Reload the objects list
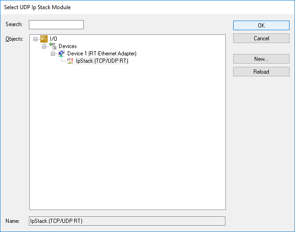The height and width of the screenshot is (232, 295). [261, 72]
